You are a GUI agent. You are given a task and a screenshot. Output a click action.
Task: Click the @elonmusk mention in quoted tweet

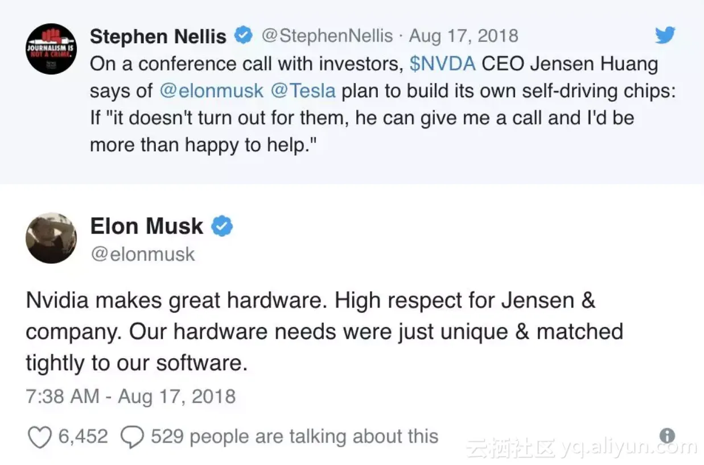[208, 90]
